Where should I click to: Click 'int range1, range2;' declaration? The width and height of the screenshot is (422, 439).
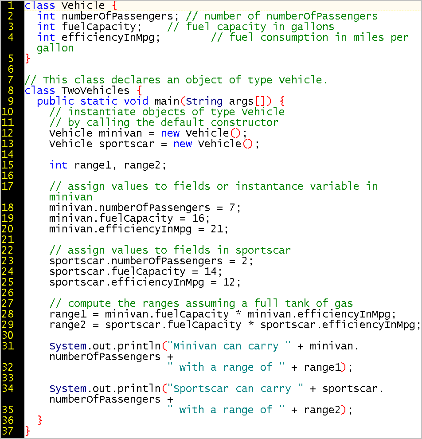pyautogui.click(x=108, y=165)
